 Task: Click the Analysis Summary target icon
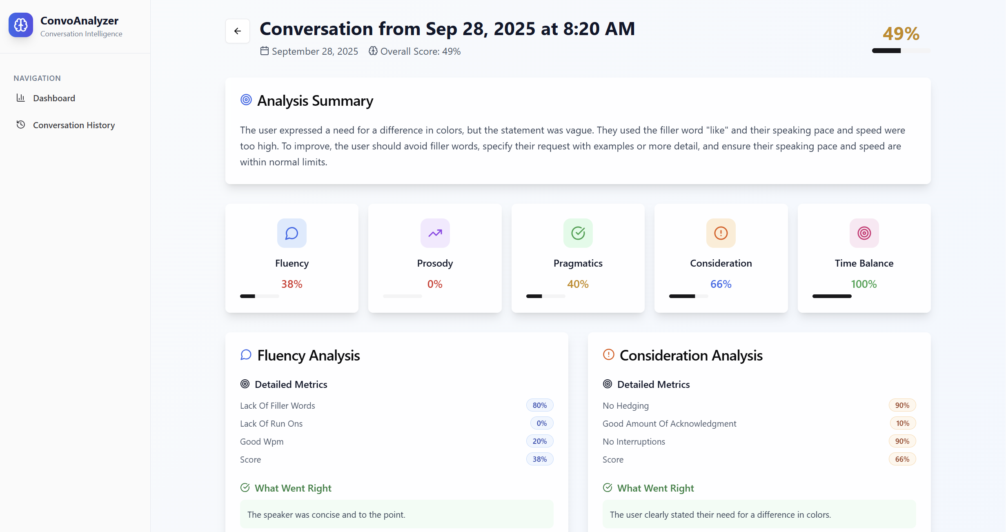246,100
